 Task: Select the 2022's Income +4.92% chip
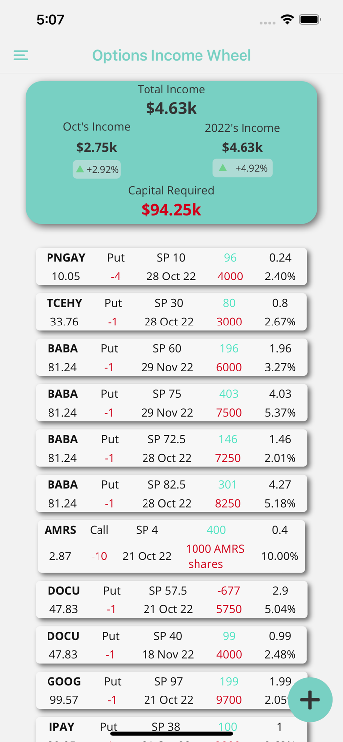click(243, 168)
